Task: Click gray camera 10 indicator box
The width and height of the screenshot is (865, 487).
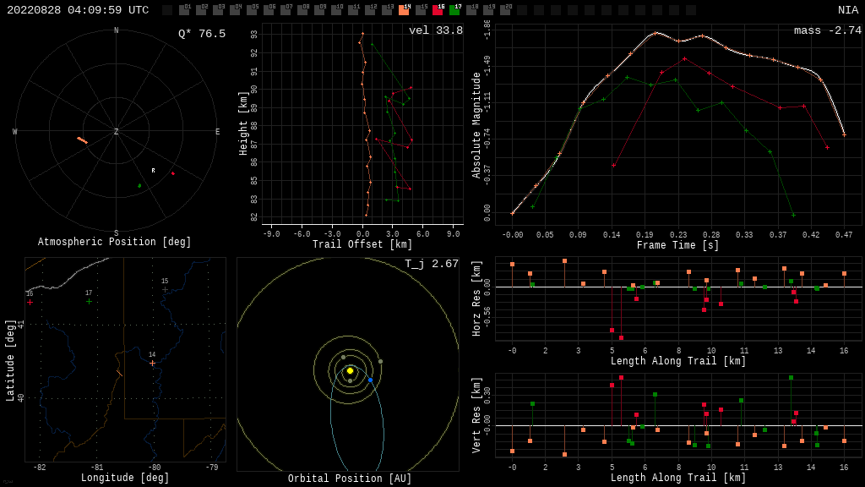Action: tap(336, 10)
